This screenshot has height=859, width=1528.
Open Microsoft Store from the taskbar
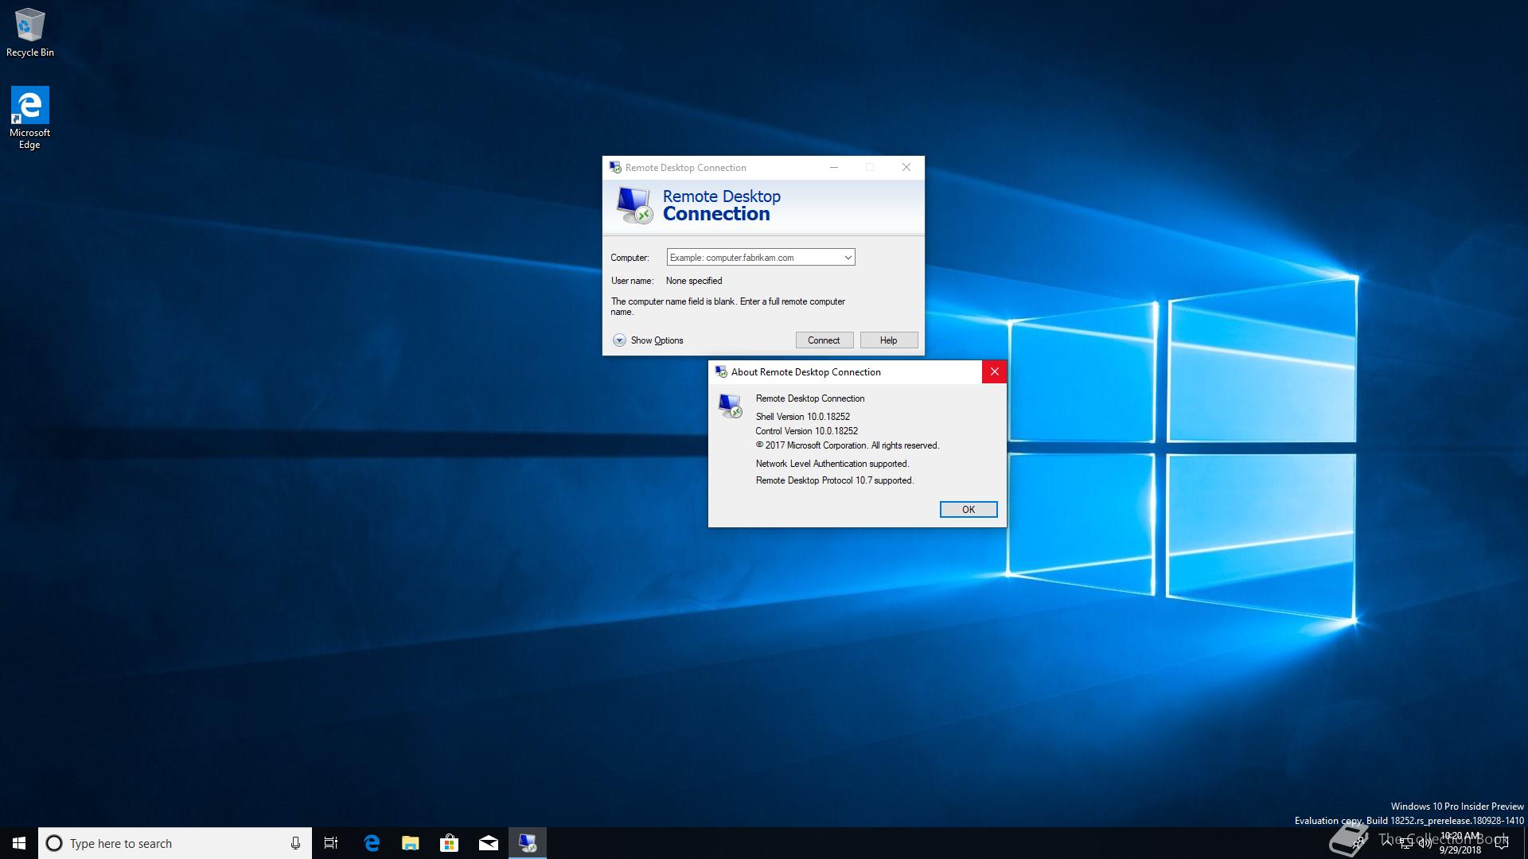449,843
